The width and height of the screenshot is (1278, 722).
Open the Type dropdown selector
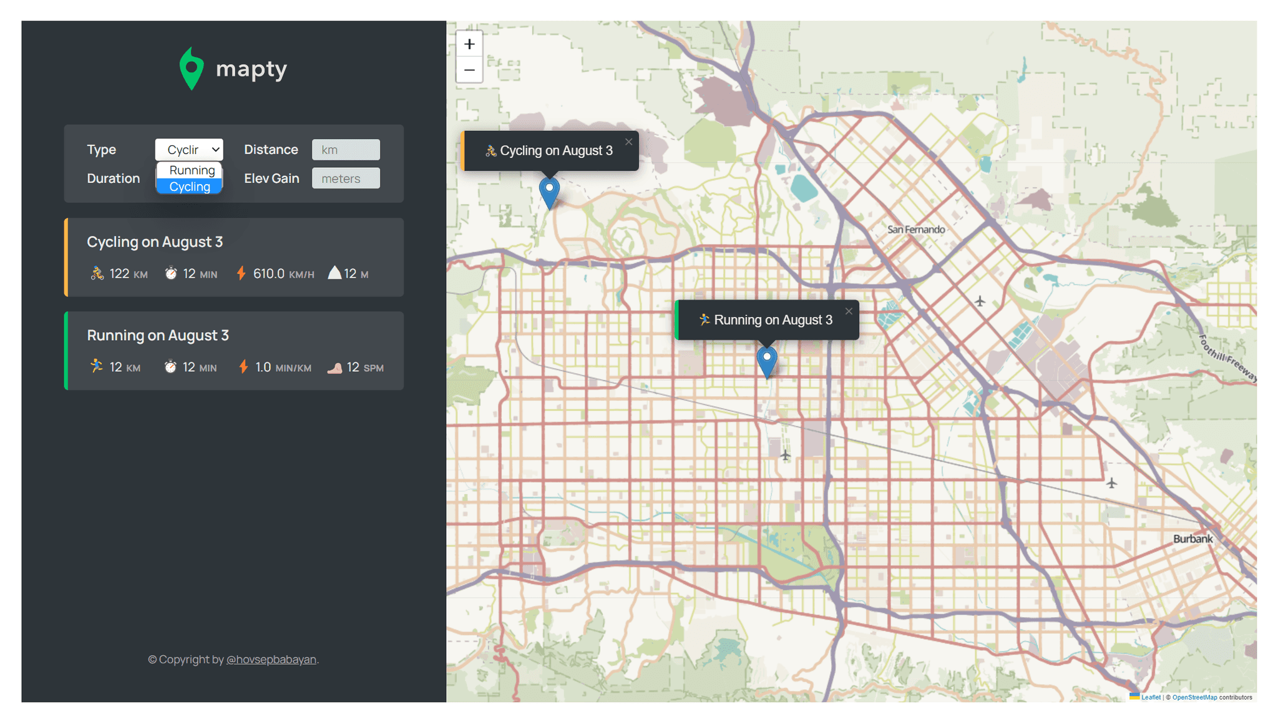[x=189, y=150]
